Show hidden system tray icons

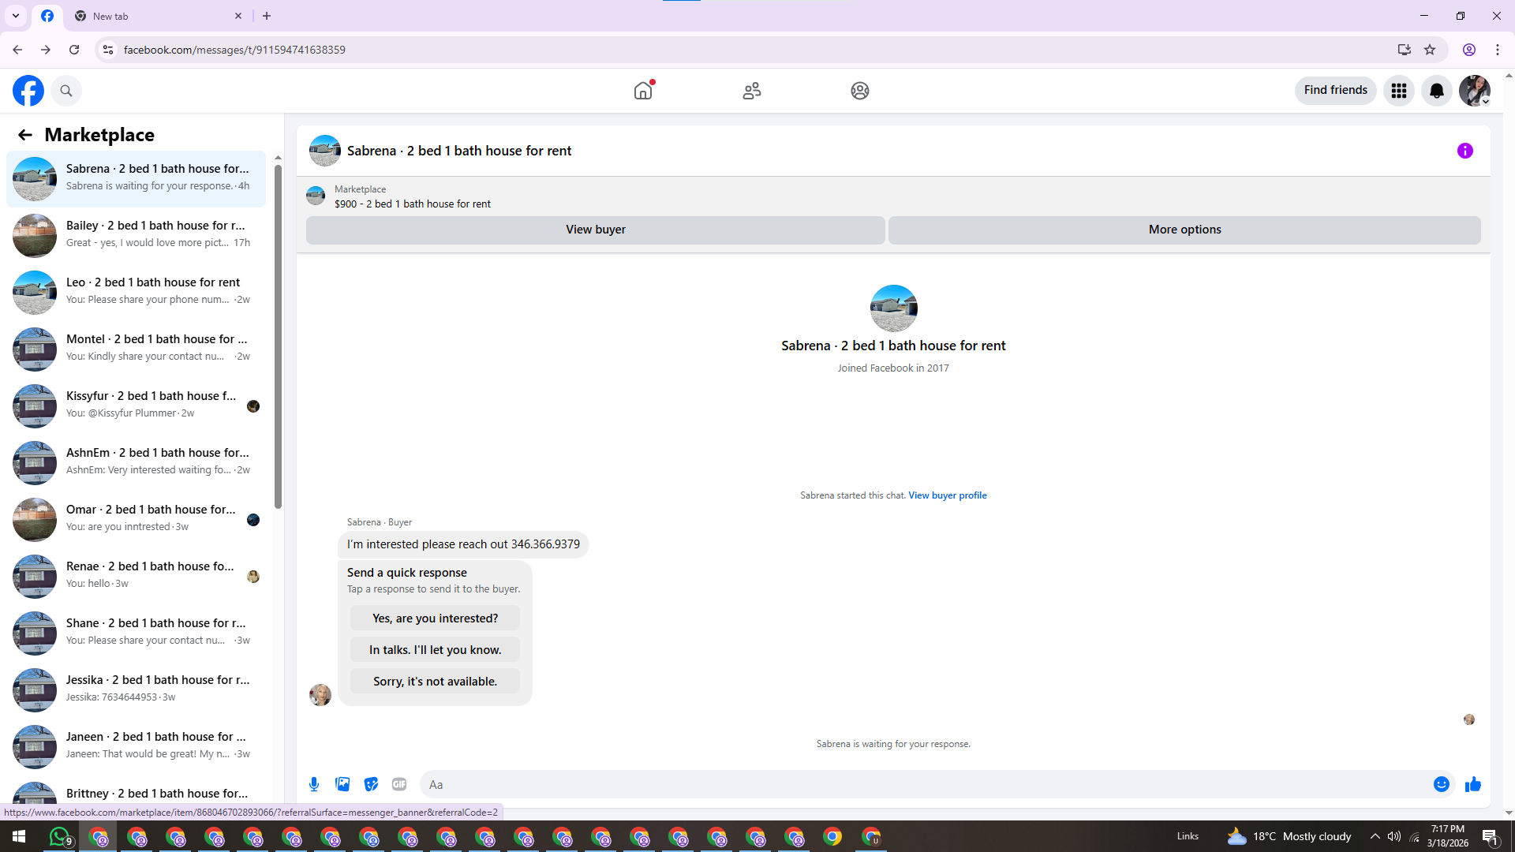pos(1375,836)
